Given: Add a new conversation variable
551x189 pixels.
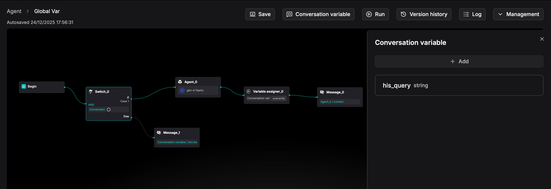Looking at the screenshot, I should (x=459, y=61).
